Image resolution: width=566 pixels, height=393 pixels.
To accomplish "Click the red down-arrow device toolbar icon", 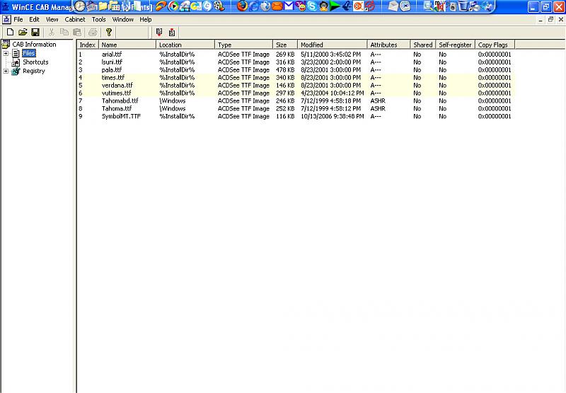I will pyautogui.click(x=158, y=32).
